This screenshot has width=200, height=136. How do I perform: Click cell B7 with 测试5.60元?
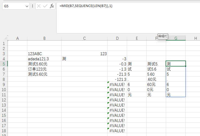(44, 74)
